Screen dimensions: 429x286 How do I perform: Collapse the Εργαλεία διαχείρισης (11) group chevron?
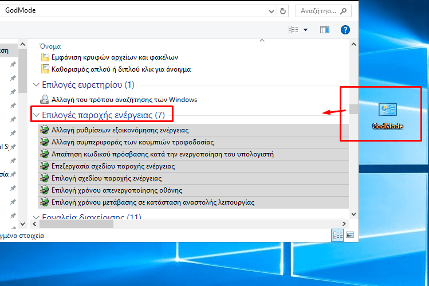click(x=36, y=217)
